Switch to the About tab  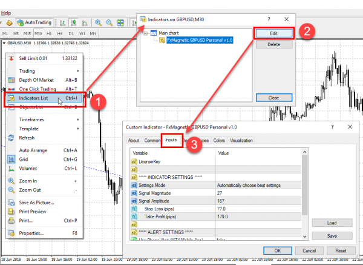[x=134, y=141]
